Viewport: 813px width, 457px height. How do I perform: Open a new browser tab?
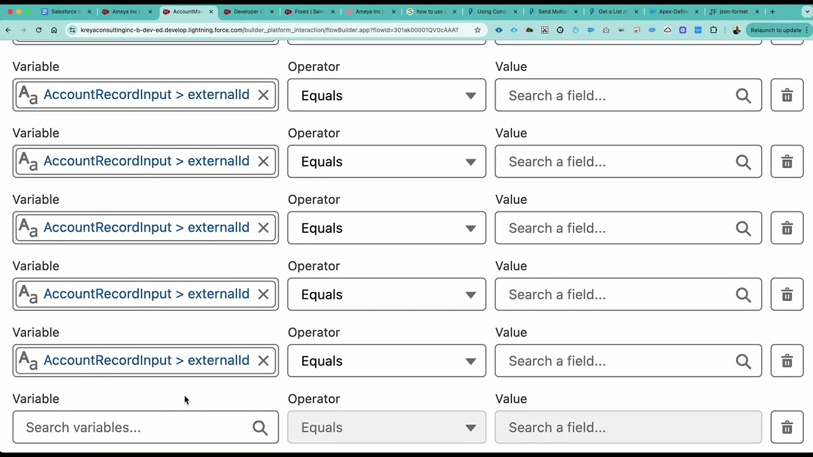click(772, 11)
